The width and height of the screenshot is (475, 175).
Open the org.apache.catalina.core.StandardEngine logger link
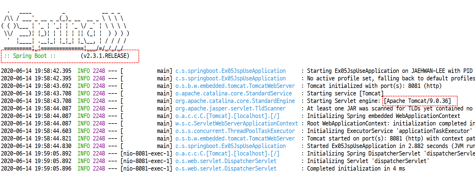pyautogui.click(x=235, y=101)
